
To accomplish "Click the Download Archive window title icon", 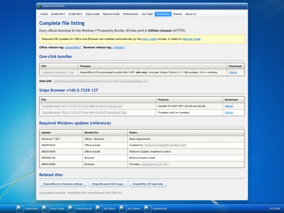I will [39, 6].
